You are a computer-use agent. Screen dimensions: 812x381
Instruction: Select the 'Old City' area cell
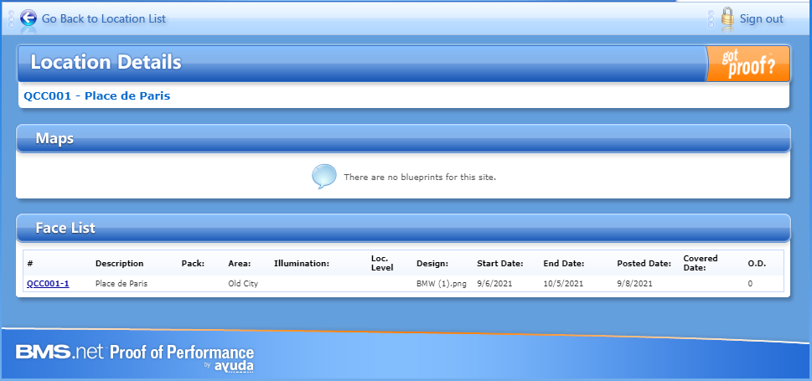(243, 284)
